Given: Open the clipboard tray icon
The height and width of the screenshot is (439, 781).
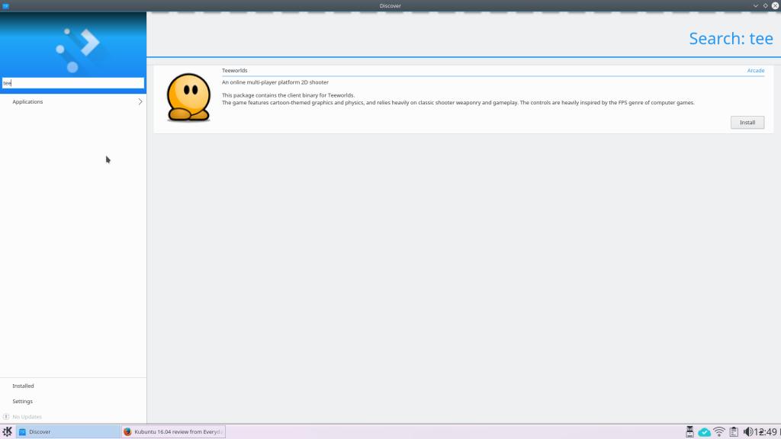Looking at the screenshot, I should (x=733, y=431).
